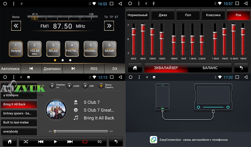Toggle repeat mode icon
The height and width of the screenshot is (147, 251).
coord(85,141)
